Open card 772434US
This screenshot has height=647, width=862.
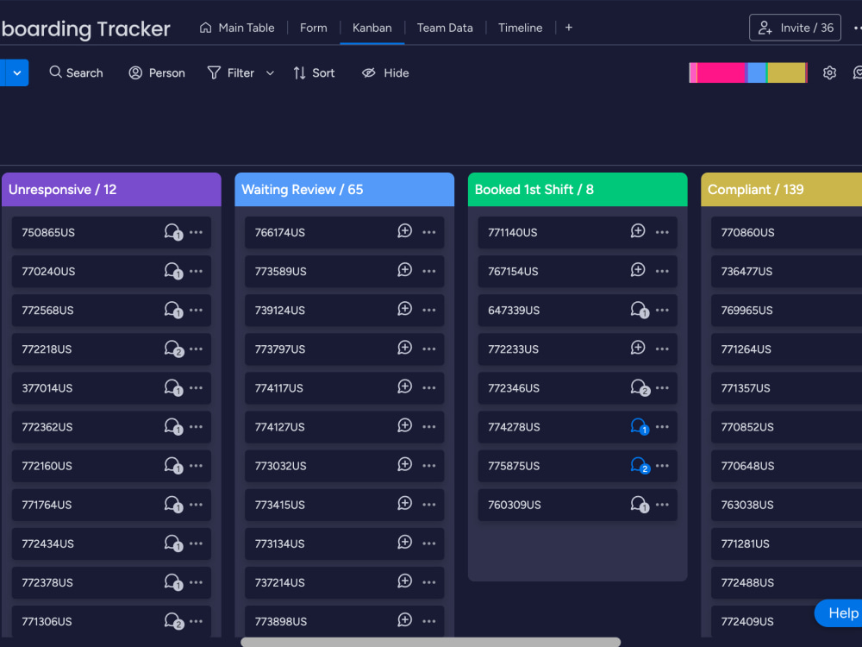111,543
